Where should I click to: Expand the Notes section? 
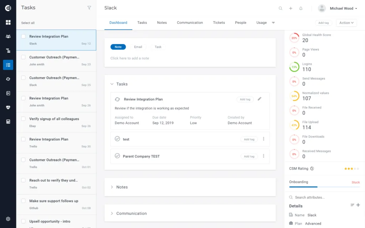point(112,187)
